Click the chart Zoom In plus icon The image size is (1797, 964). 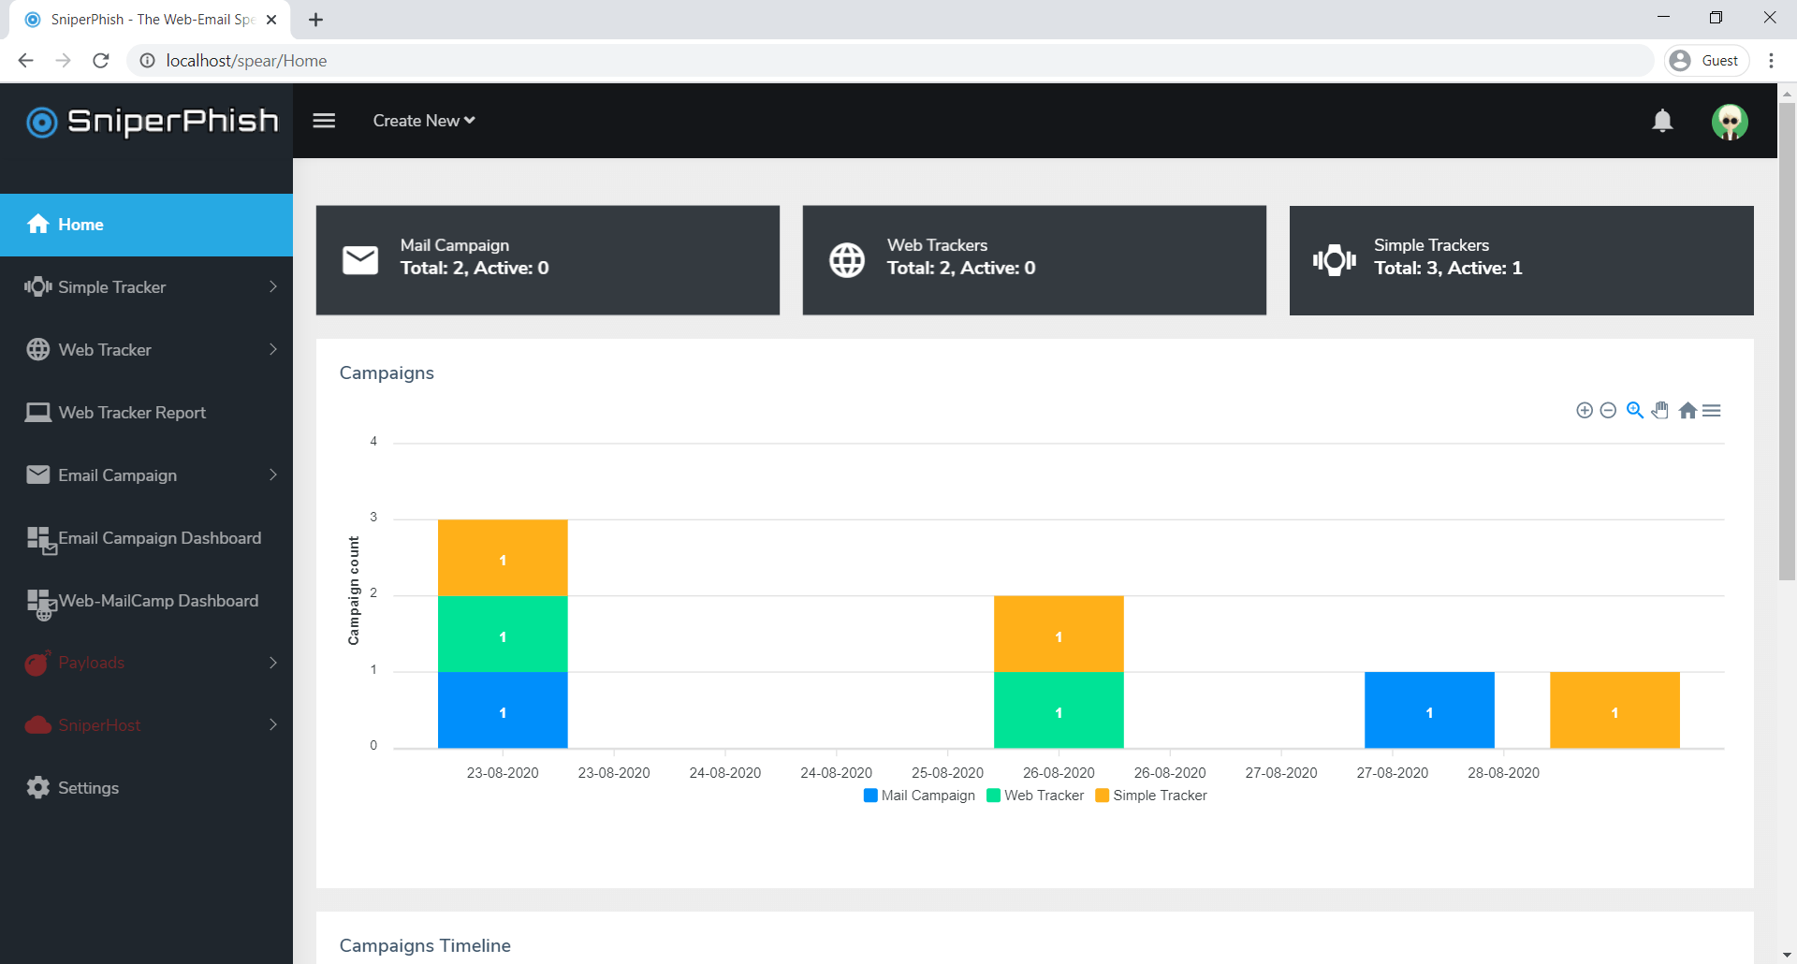(x=1585, y=410)
